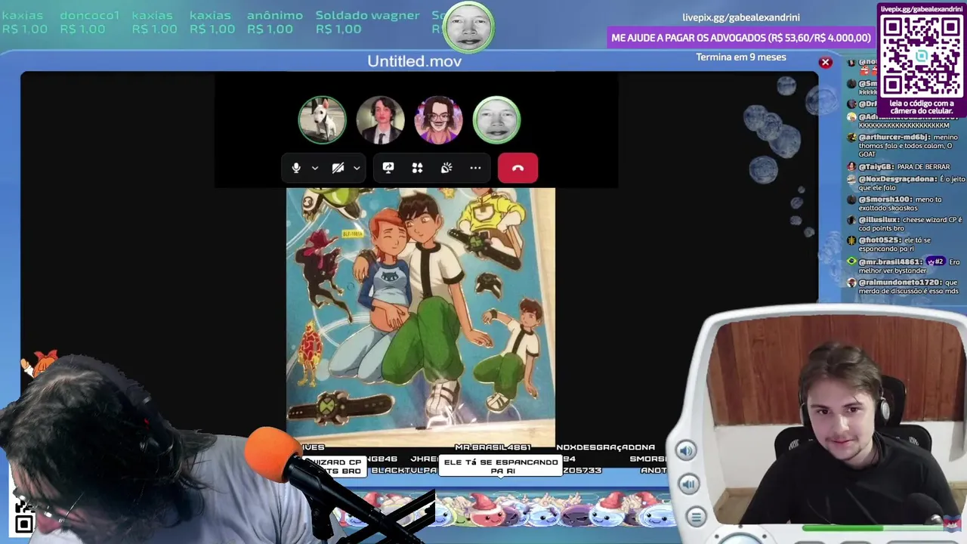This screenshot has width=967, height=544.
Task: Click the speaker icon on webcam frame
Action: (x=686, y=451)
